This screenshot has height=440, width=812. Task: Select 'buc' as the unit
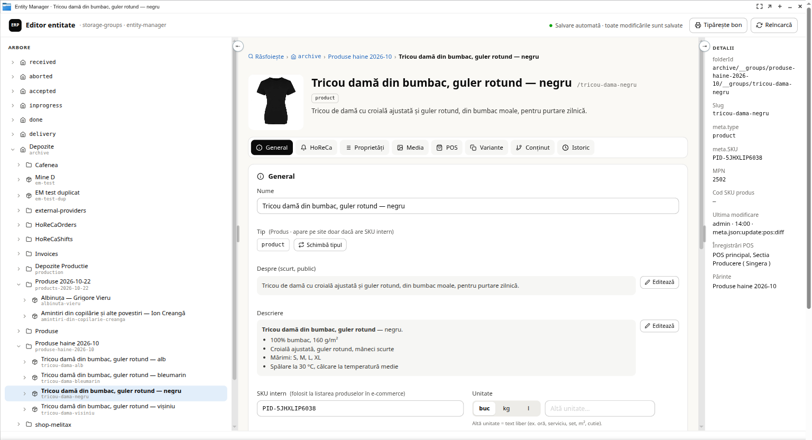(x=484, y=408)
